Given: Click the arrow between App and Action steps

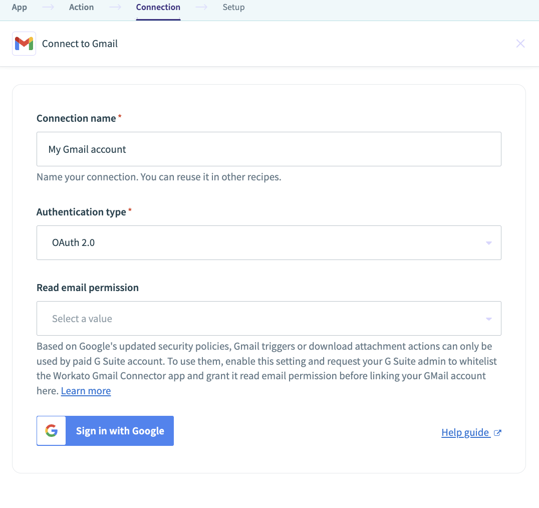Looking at the screenshot, I should (48, 7).
